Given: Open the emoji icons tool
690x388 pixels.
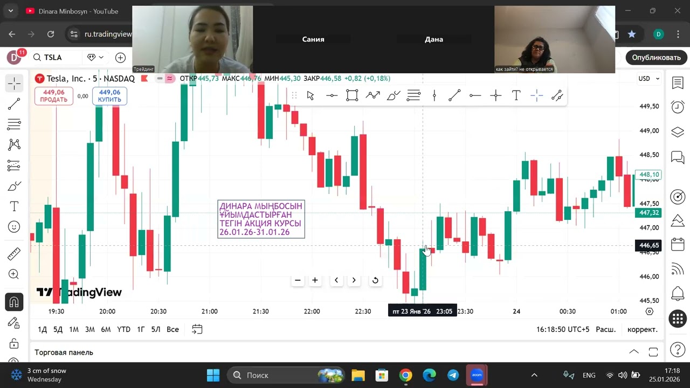Looking at the screenshot, I should [x=14, y=227].
